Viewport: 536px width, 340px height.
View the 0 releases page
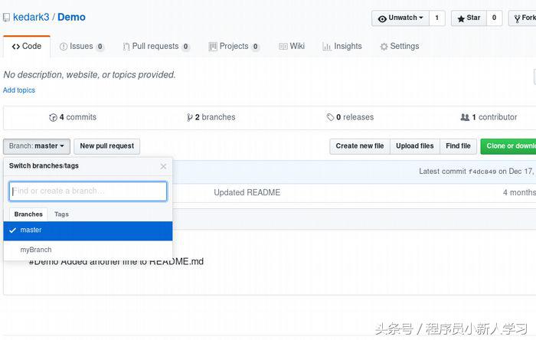click(x=350, y=117)
